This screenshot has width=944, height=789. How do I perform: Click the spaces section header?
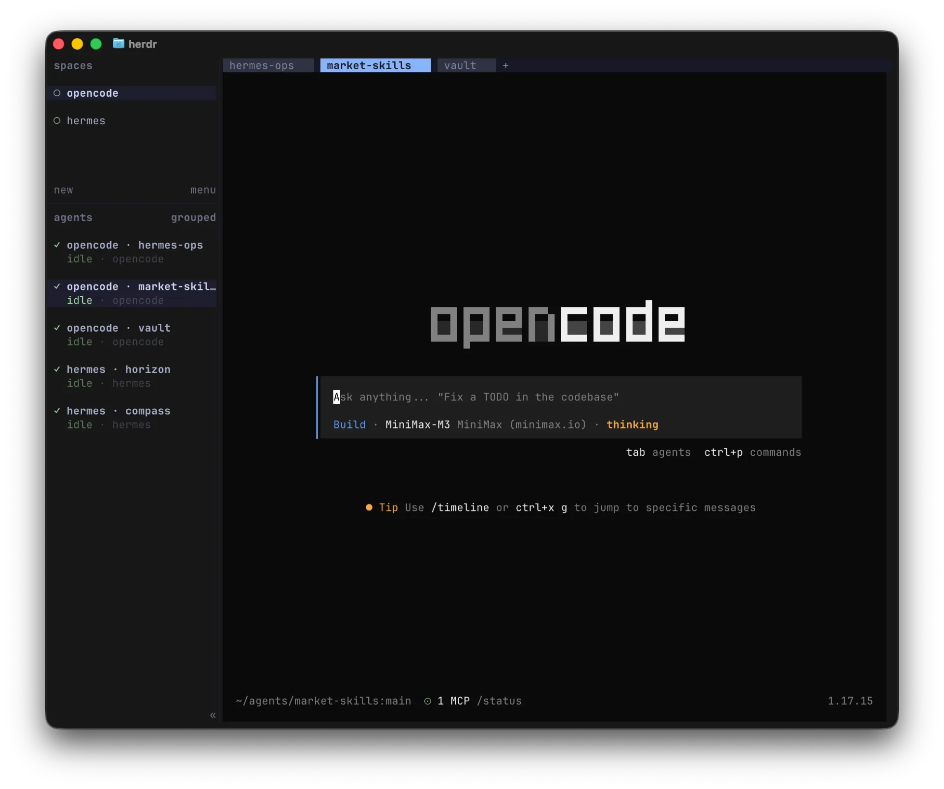point(73,65)
